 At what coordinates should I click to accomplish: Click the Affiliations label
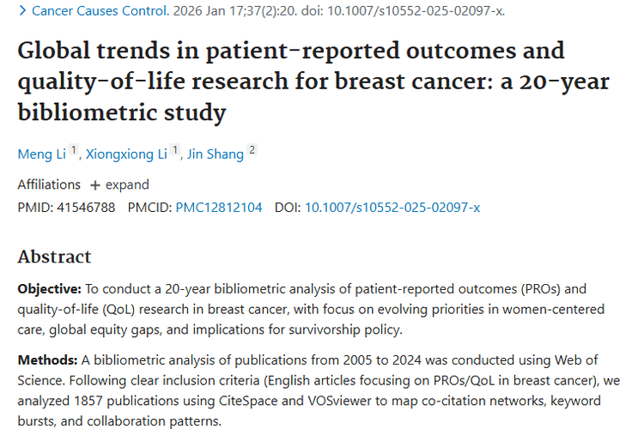49,184
